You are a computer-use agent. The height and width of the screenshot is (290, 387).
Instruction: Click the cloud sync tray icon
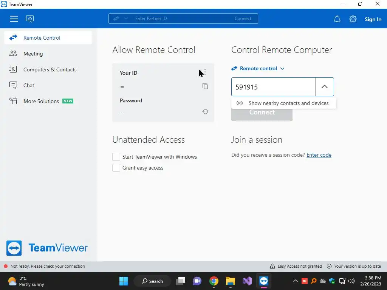[323, 281]
